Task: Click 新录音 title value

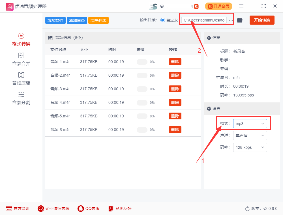Action: click(x=239, y=51)
